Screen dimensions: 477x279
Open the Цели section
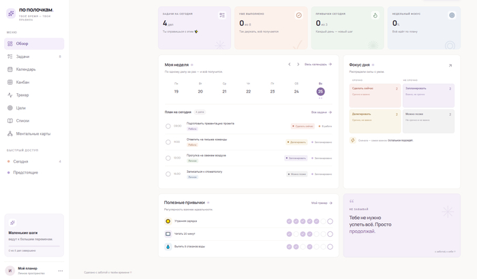pyautogui.click(x=34, y=108)
